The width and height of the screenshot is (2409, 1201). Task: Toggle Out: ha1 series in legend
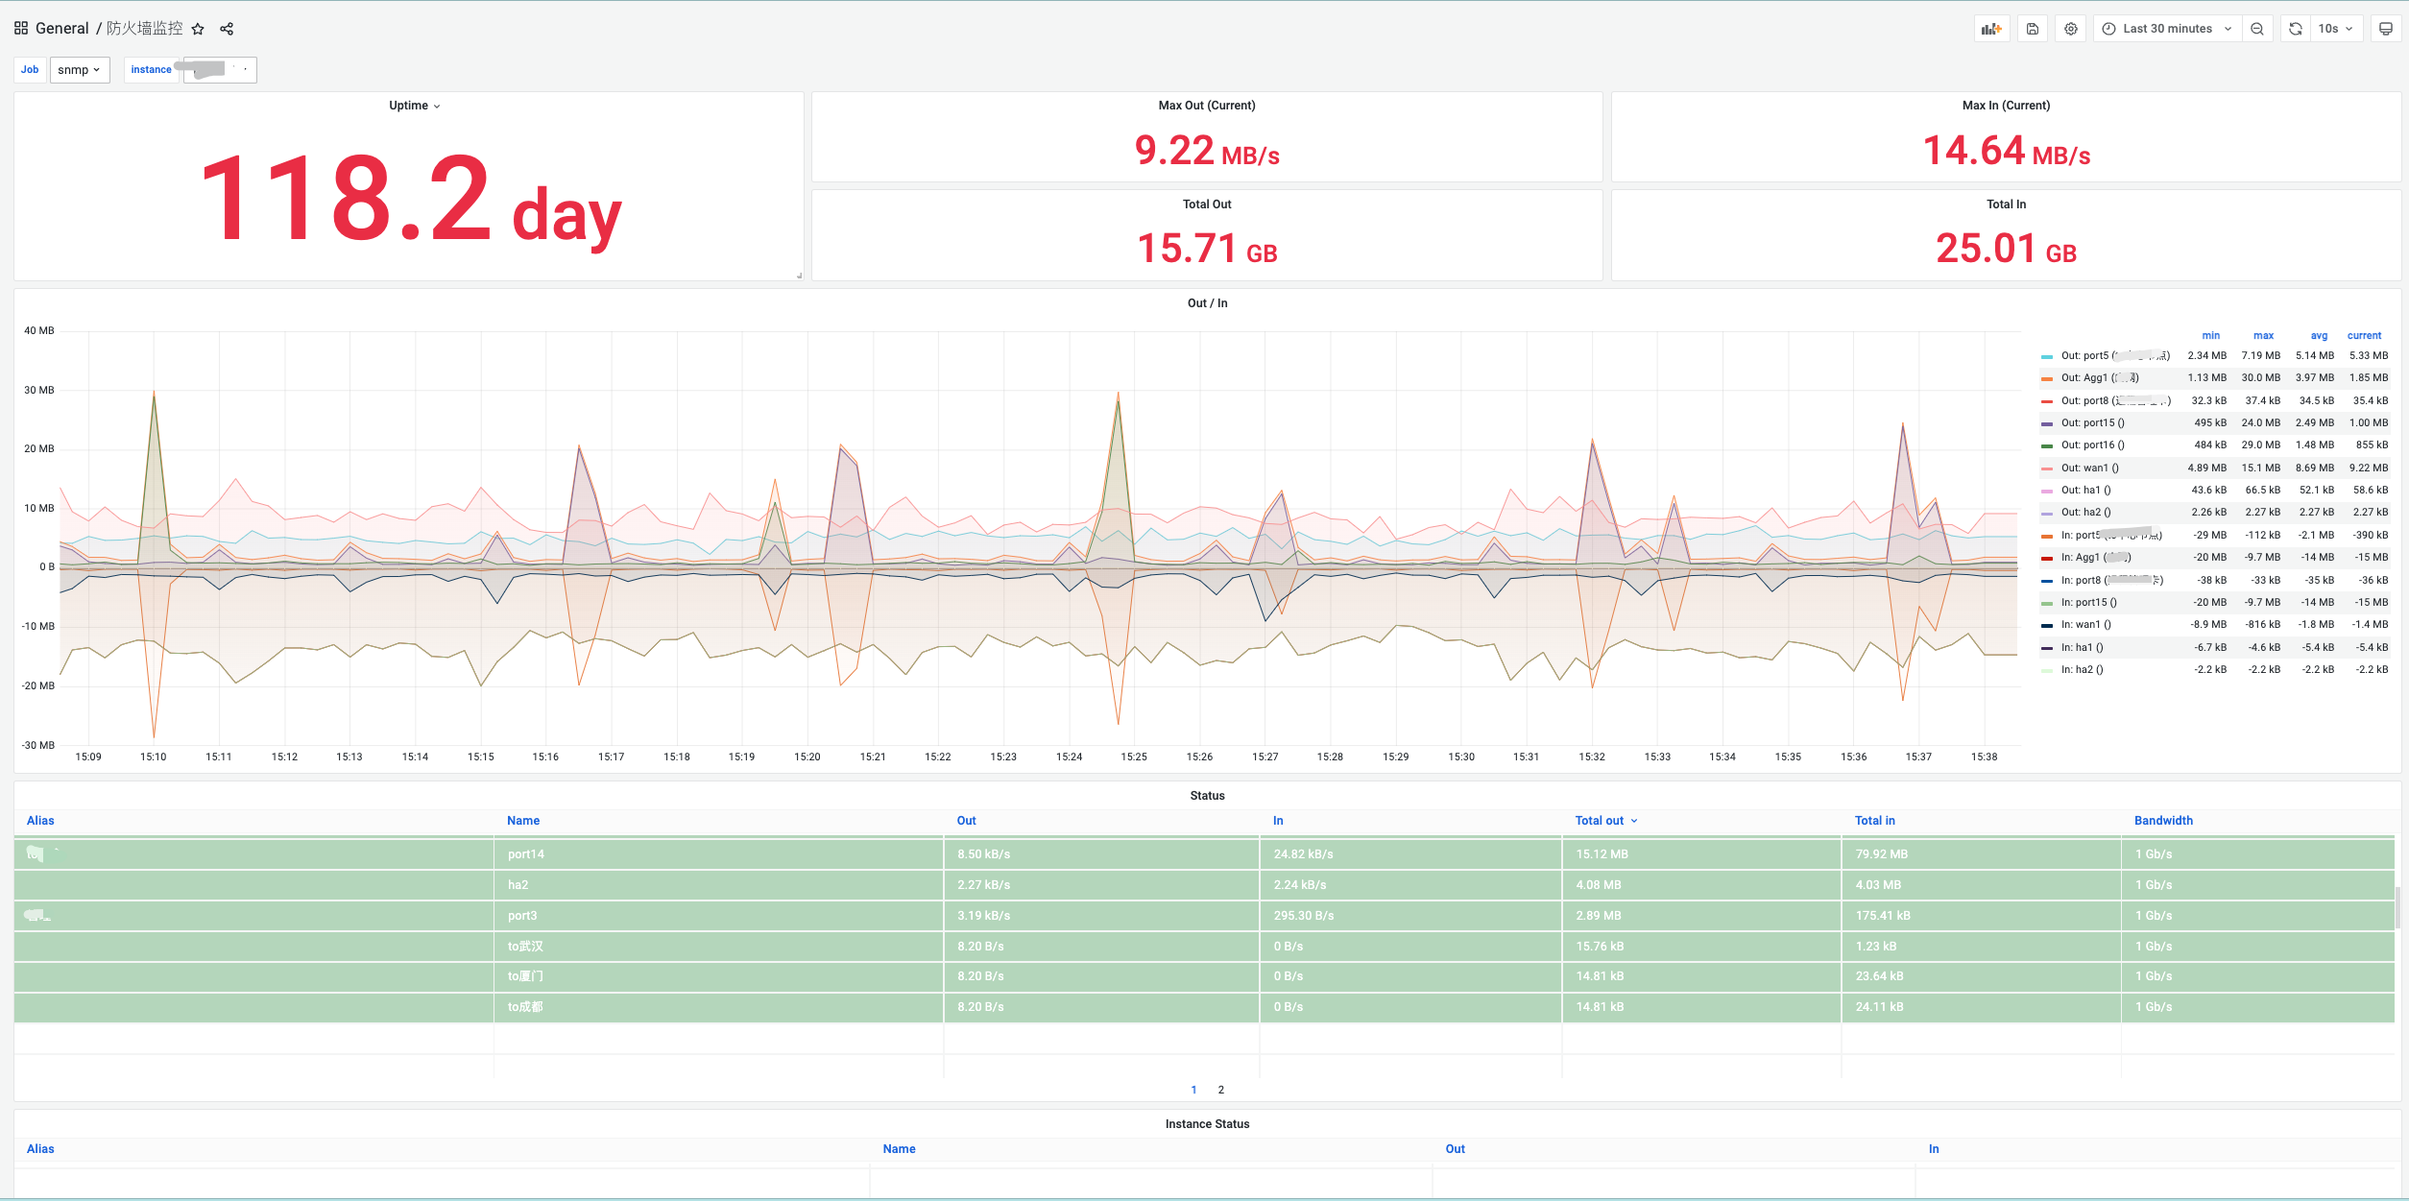point(2085,491)
